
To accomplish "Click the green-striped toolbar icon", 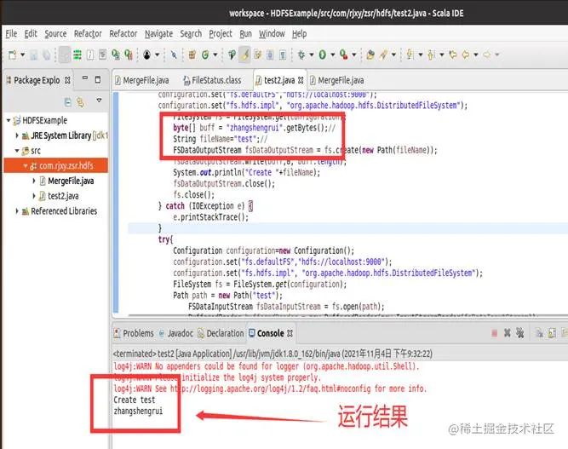I will point(77,55).
